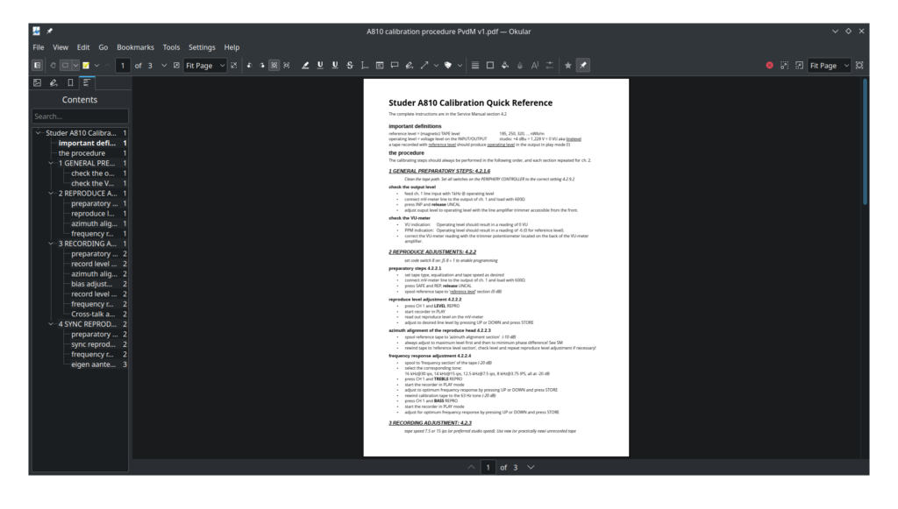Viewport: 898px width, 509px height.
Task: Collapse the 3 RECORDING A... tree node
Action: pyautogui.click(x=51, y=244)
